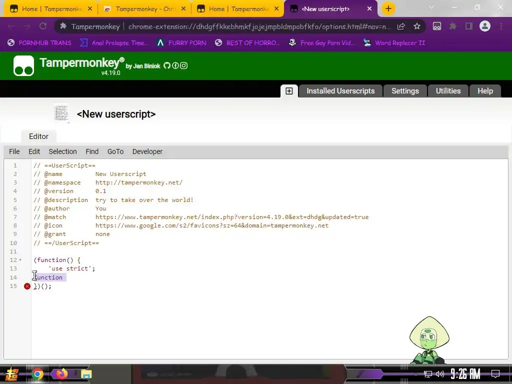Open the GoTo menu
Image resolution: width=512 pixels, height=384 pixels.
click(x=115, y=152)
